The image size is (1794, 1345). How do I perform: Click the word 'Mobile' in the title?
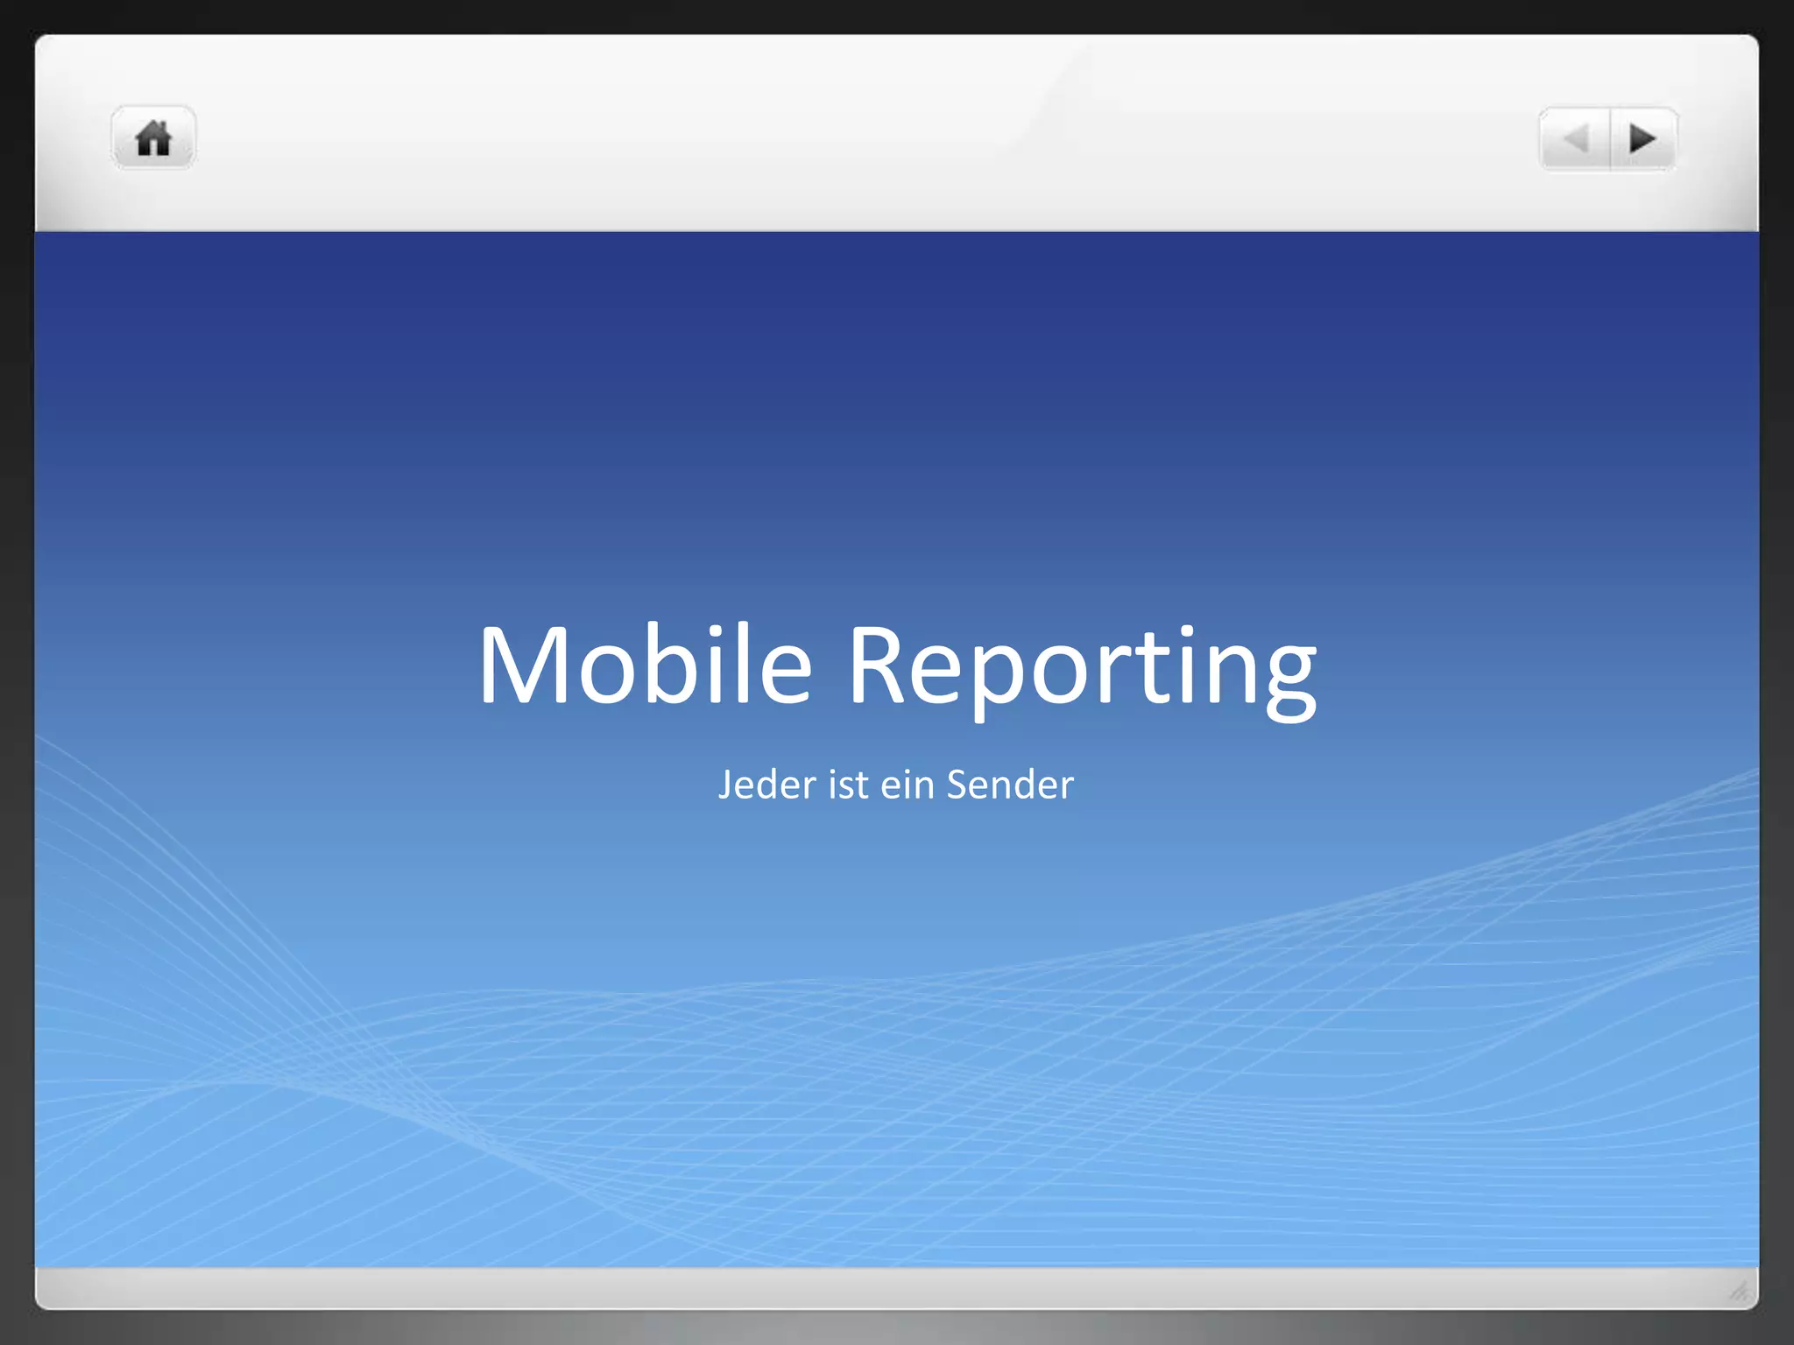click(x=645, y=664)
